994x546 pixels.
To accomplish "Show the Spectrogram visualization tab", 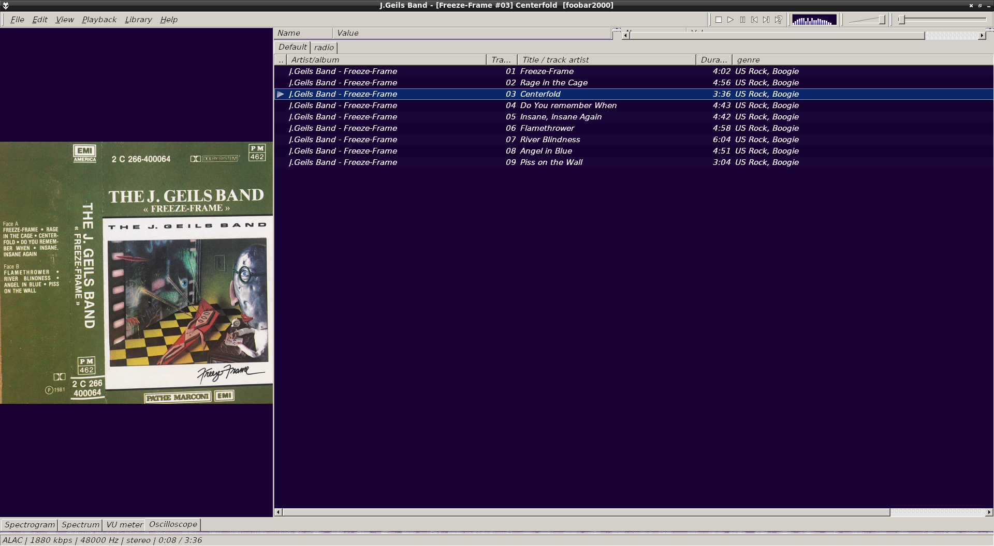I will point(30,525).
